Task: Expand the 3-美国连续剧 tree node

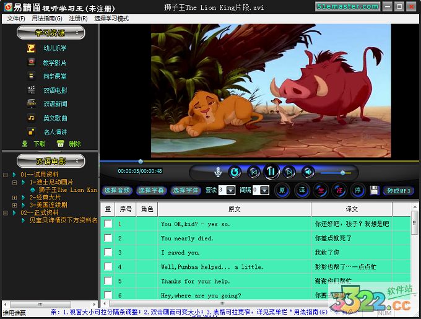Action: (14, 205)
